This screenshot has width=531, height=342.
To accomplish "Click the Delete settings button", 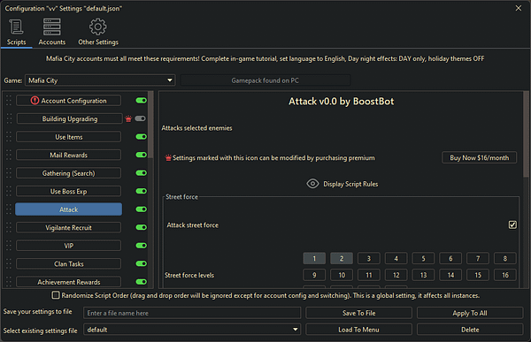I will pos(470,330).
